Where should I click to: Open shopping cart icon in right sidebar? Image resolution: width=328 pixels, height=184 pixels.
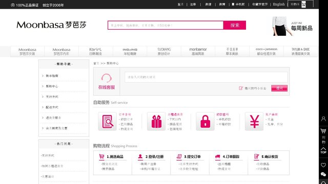pyautogui.click(x=323, y=131)
